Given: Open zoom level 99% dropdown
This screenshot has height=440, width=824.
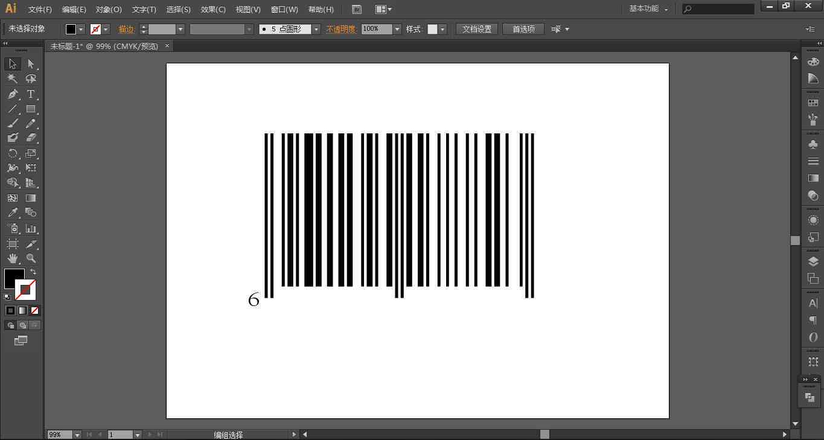Looking at the screenshot, I should coord(77,435).
